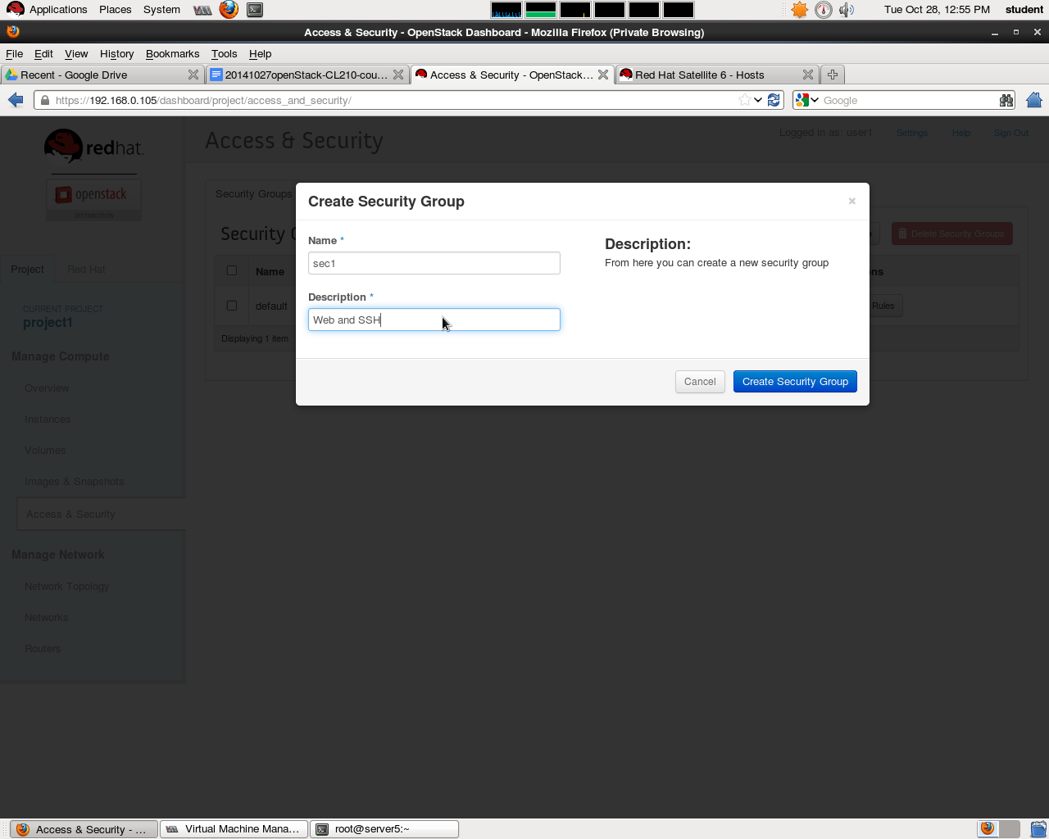Screen dimensions: 1049x839
Task: Click the student username in top panel
Action: 1024,10
